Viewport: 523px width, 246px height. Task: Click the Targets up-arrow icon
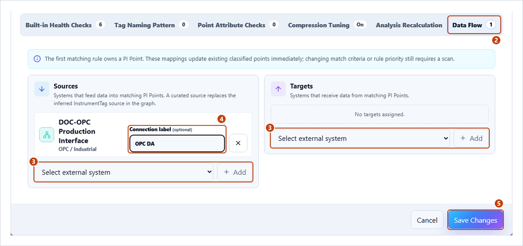coord(279,89)
